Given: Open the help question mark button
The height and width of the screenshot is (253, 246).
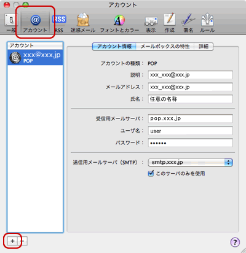Looking at the screenshot, I should [x=235, y=242].
